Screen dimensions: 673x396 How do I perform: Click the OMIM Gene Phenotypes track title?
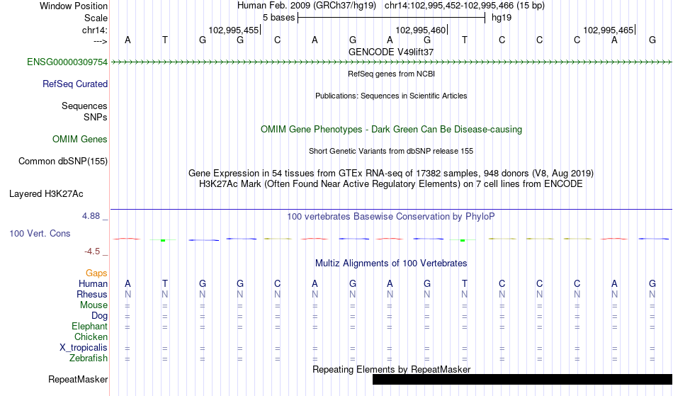click(391, 130)
